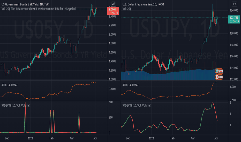The image size is (241, 142).
Task: Click the 200 STDEV axis label
Action: [x=111, y=117]
